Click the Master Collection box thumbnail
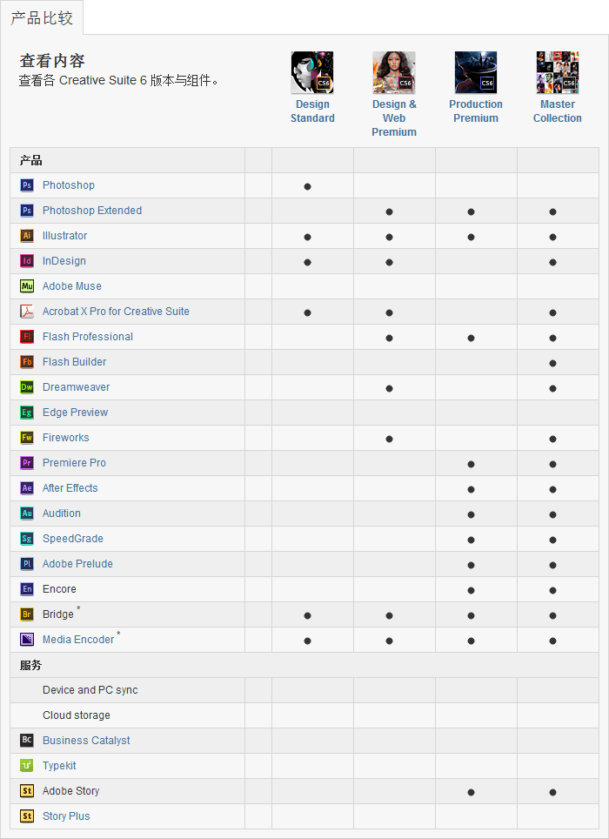 [558, 72]
